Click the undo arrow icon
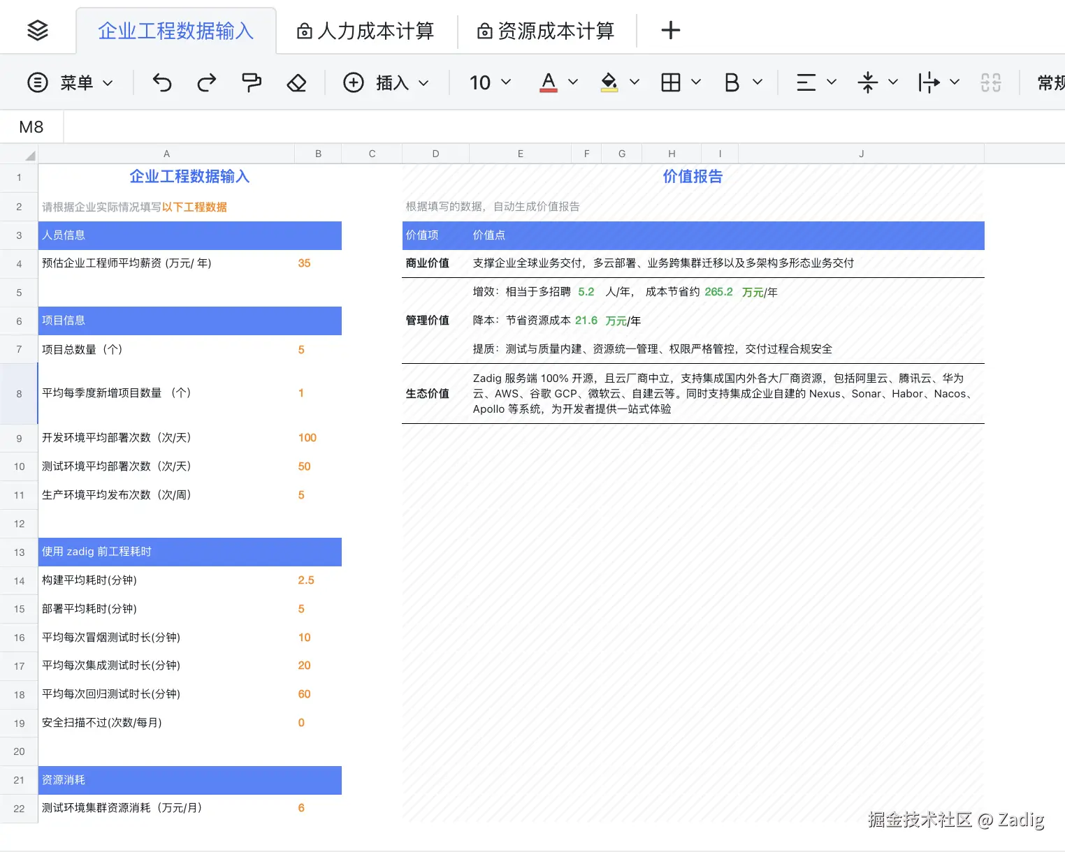Viewport: 1065px width, 852px height. (x=162, y=82)
